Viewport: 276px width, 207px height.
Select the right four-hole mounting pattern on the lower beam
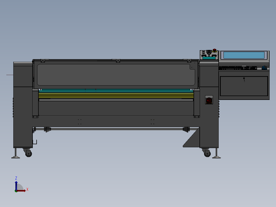[152, 122]
